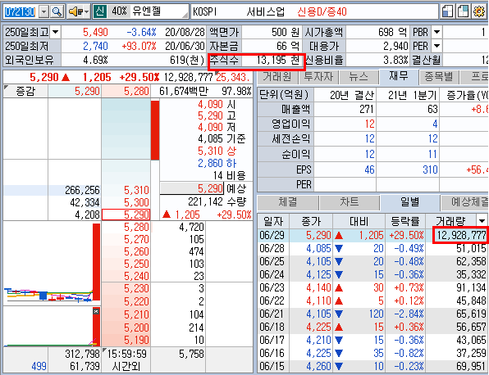The image size is (489, 375).
Task: Open the 체결 tab
Action: pos(287,202)
